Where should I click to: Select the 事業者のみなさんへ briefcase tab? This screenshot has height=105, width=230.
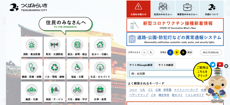187,9
